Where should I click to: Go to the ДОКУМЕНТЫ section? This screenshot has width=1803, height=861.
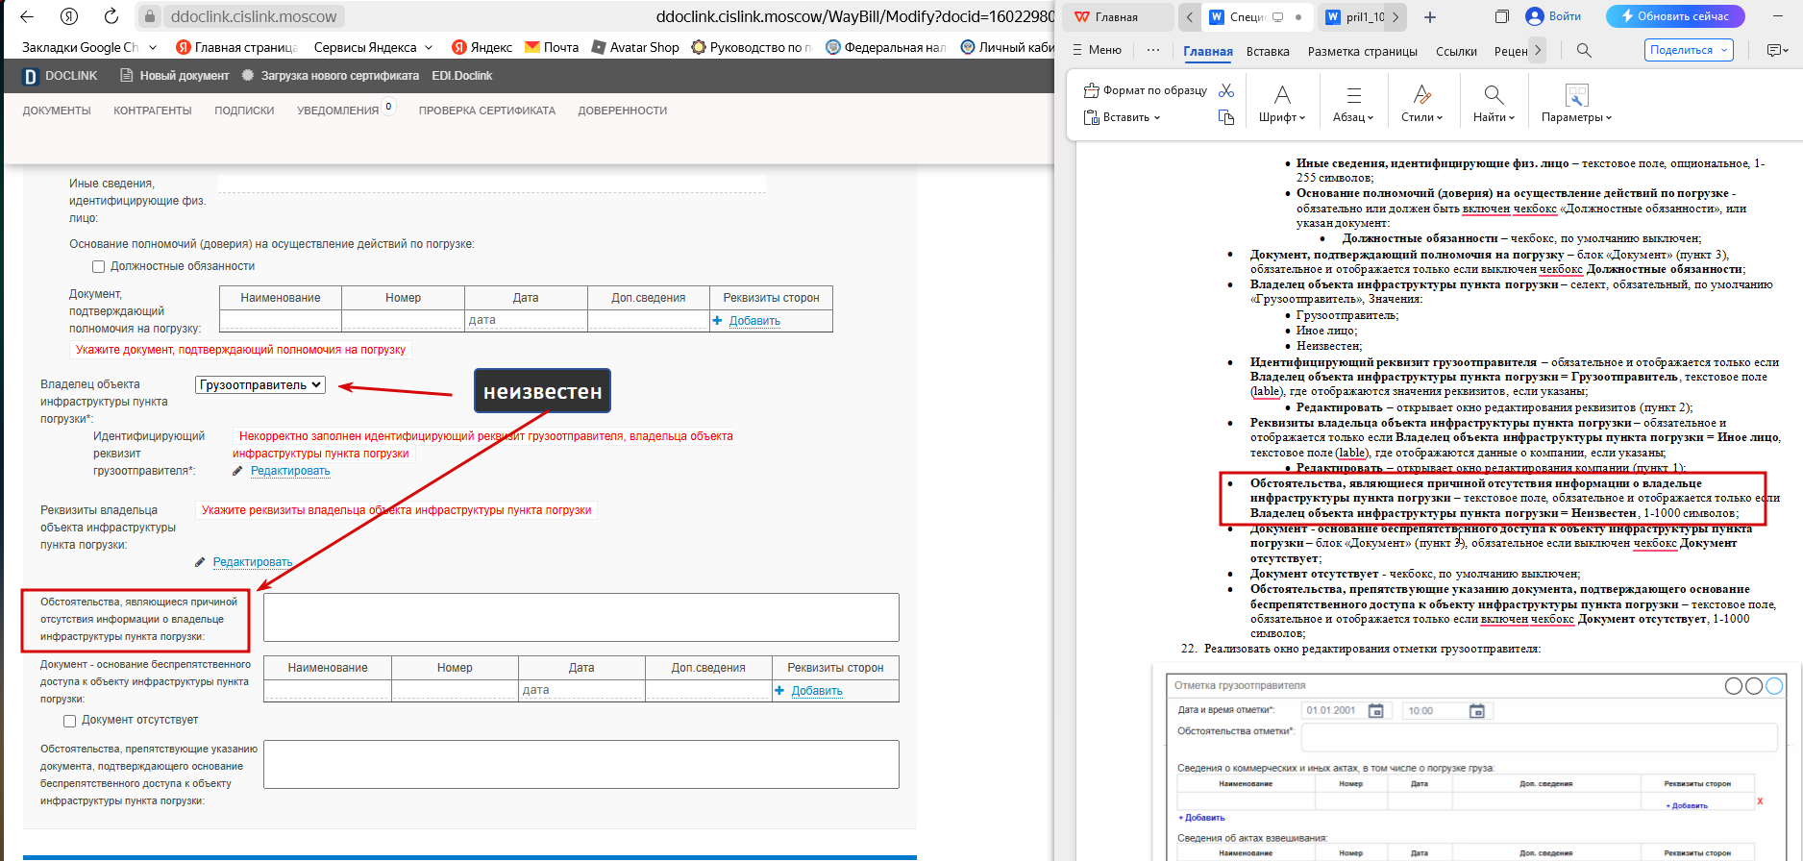click(x=57, y=111)
